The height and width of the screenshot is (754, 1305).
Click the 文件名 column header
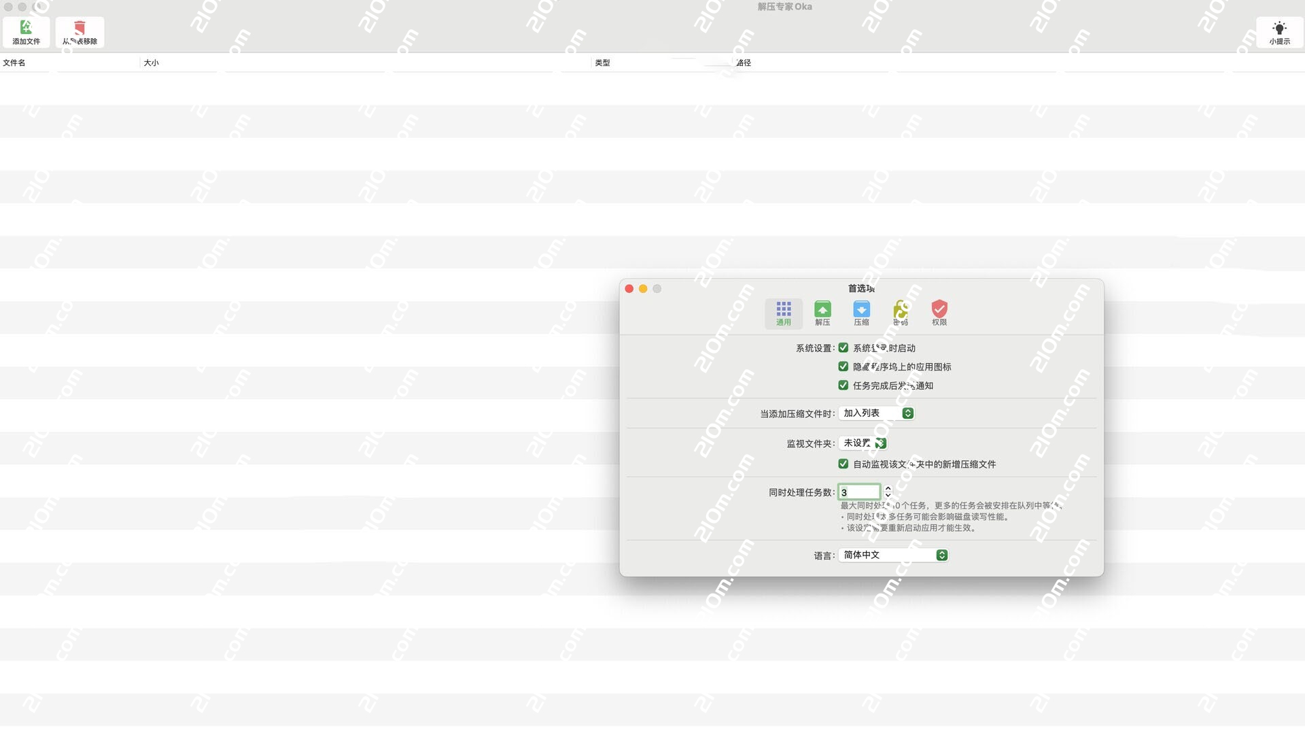(14, 63)
